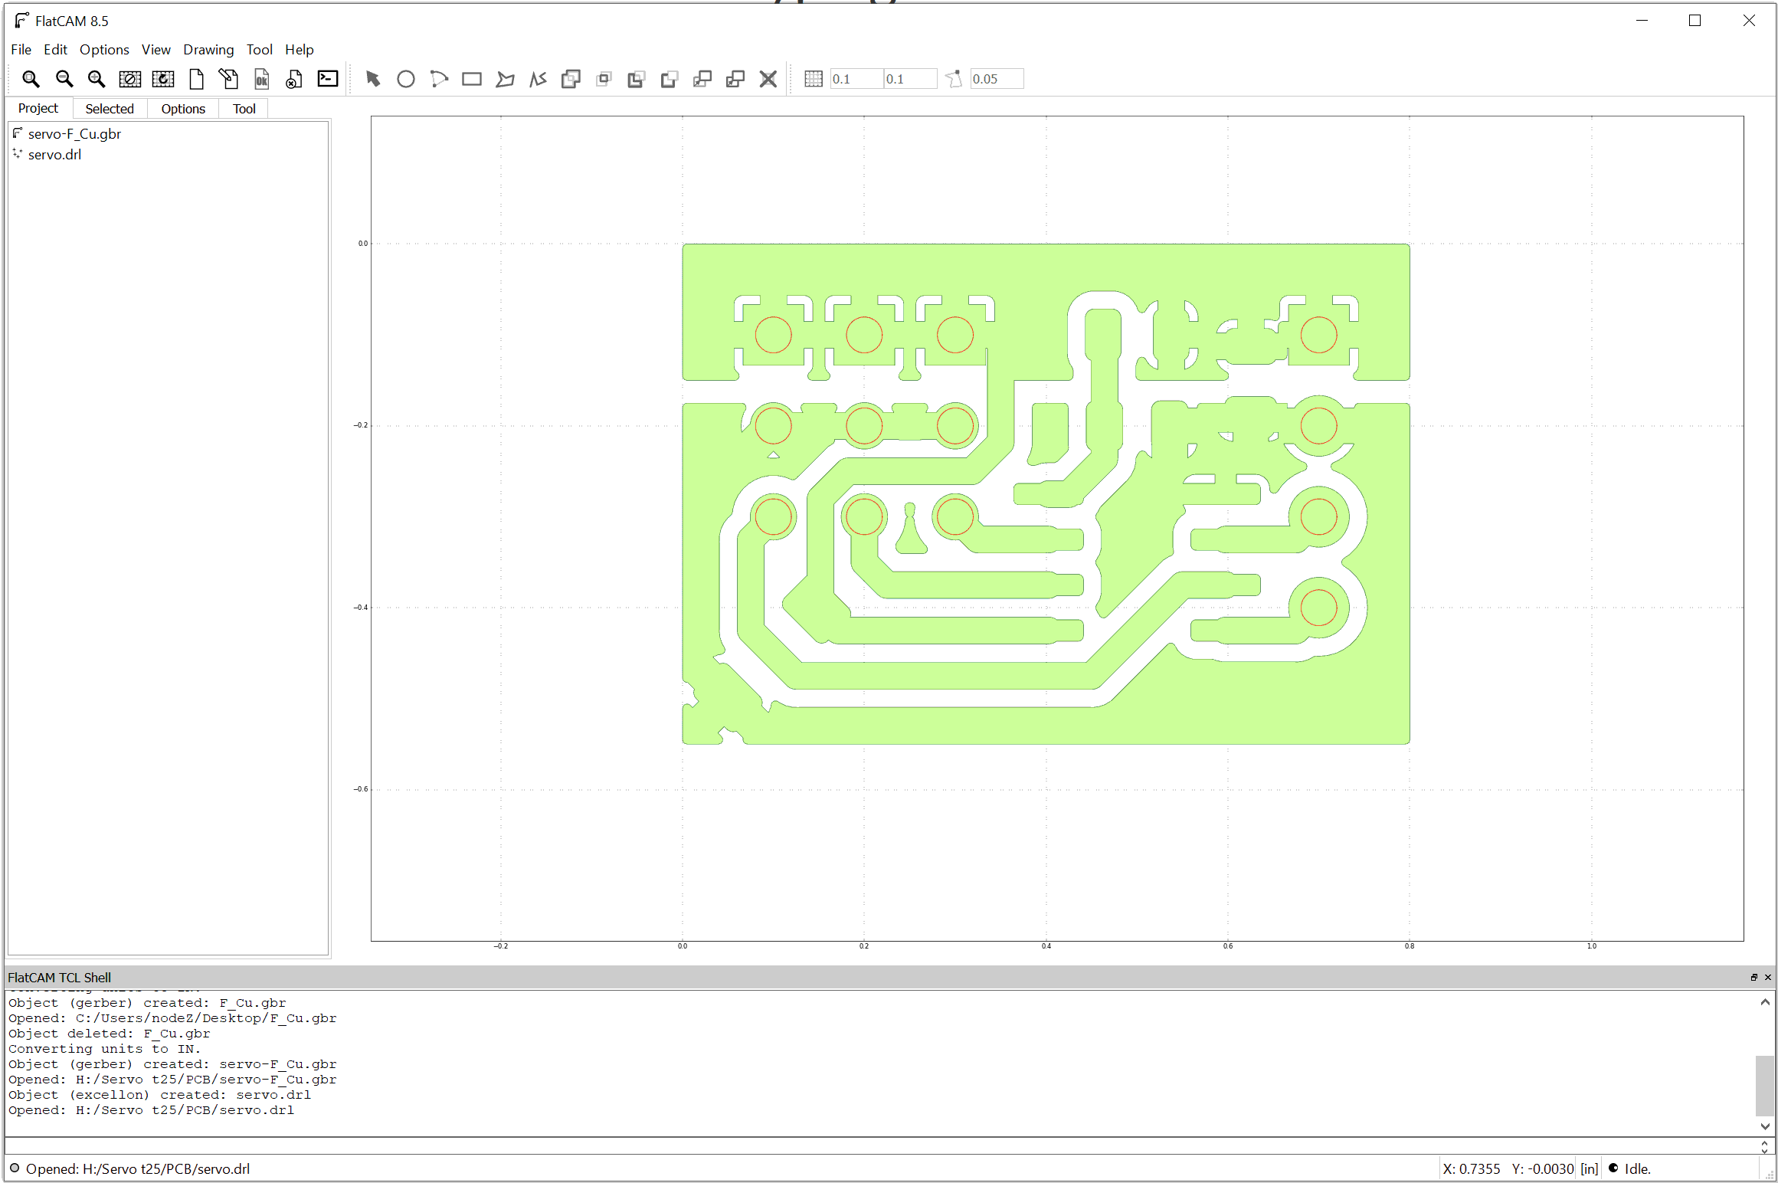1778x1183 pixels.
Task: Open the Help menu
Action: point(298,49)
